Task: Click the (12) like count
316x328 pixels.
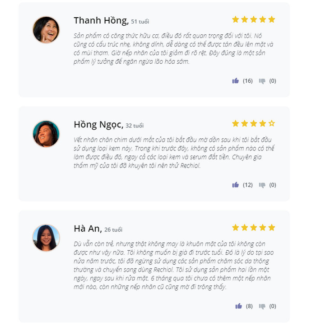Action: point(247,185)
